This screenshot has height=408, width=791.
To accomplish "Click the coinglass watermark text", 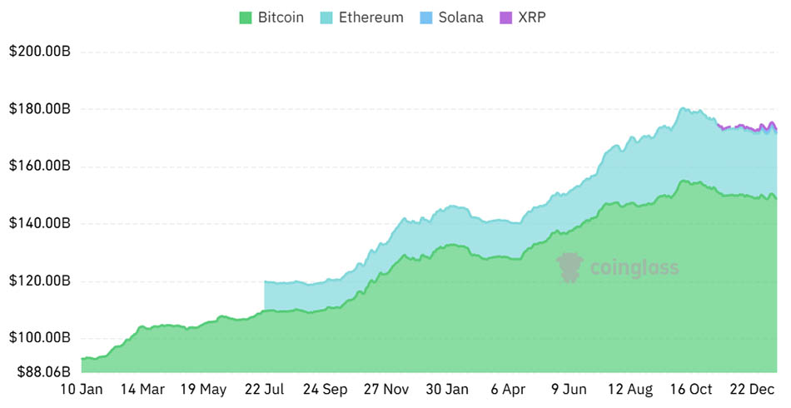I will [634, 268].
